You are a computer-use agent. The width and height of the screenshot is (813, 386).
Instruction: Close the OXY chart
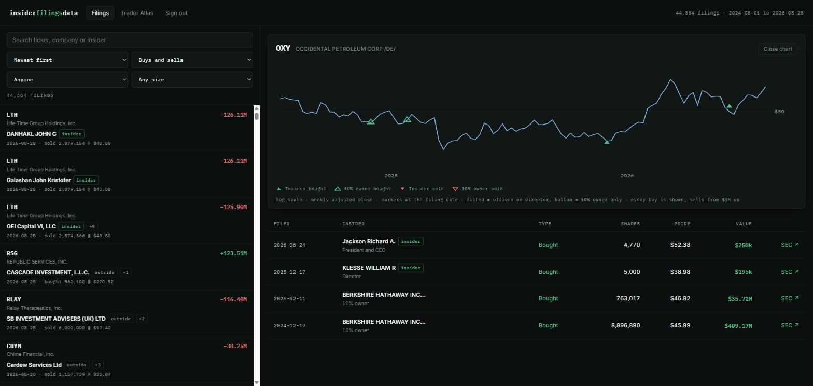(x=777, y=49)
